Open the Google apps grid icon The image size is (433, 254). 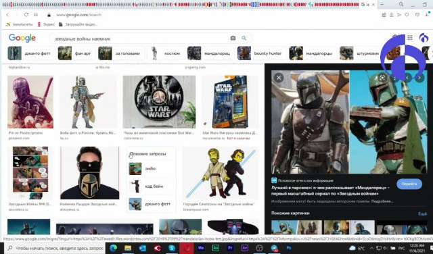410,37
